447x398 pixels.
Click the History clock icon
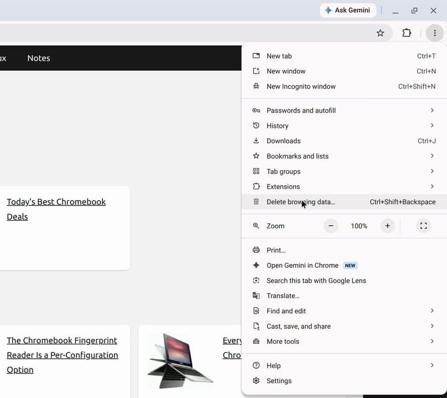256,126
